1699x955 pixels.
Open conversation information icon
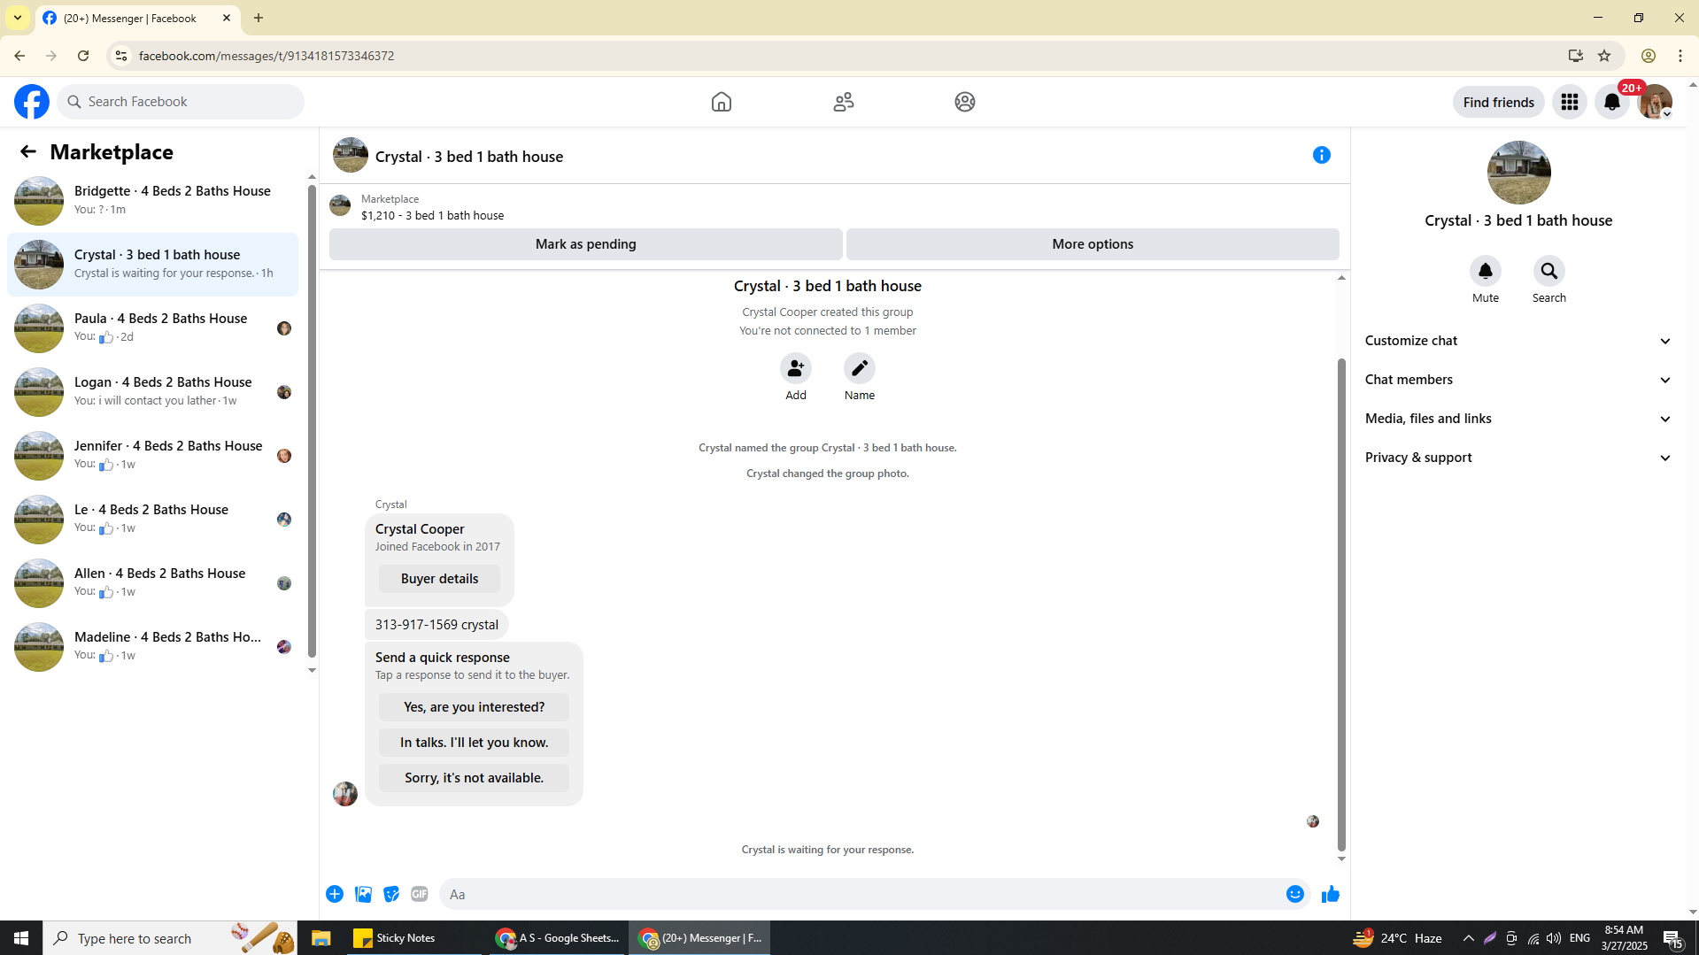(x=1322, y=155)
